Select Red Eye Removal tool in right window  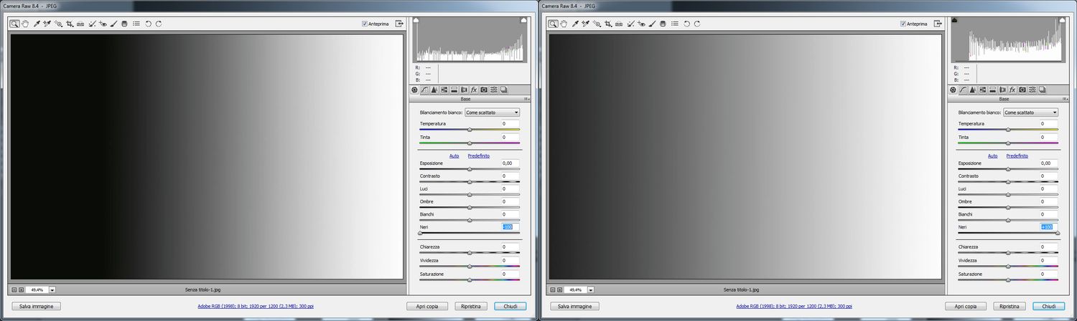[x=641, y=24]
